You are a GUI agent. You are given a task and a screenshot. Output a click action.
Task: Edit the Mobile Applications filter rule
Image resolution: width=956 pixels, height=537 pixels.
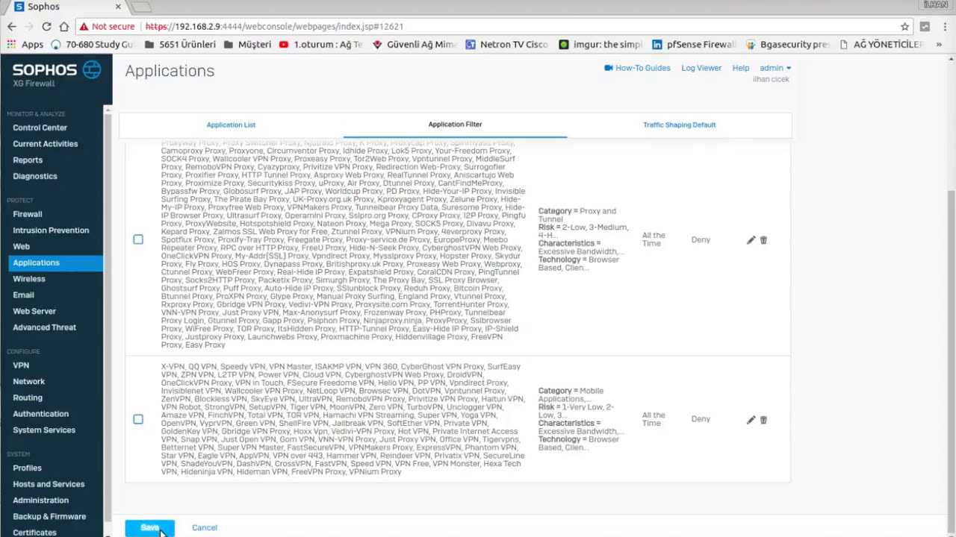[751, 420]
